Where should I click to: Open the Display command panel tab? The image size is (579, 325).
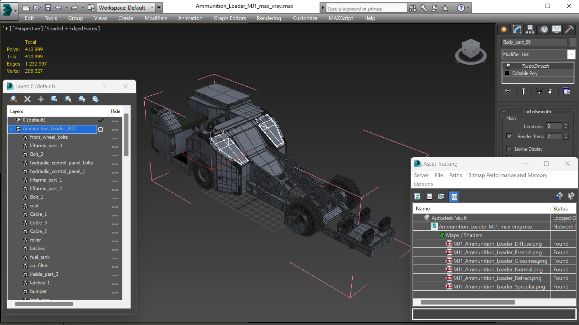pos(556,29)
